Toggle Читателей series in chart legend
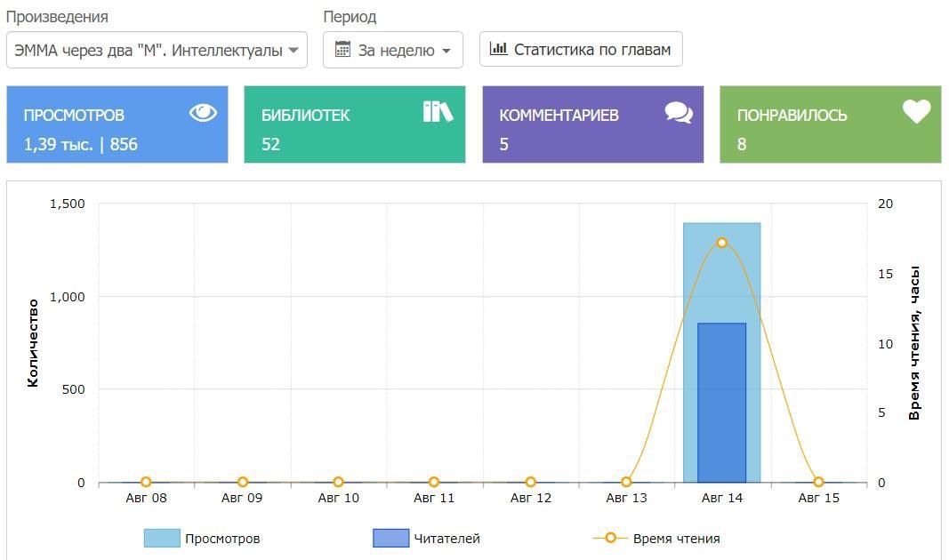Image resolution: width=949 pixels, height=560 pixels. [446, 538]
